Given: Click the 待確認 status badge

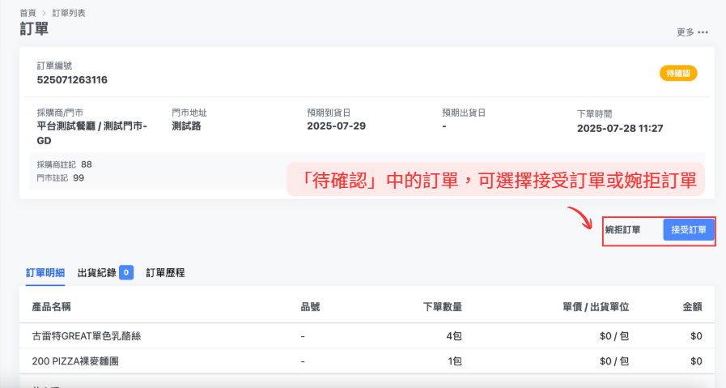Looking at the screenshot, I should (x=678, y=73).
